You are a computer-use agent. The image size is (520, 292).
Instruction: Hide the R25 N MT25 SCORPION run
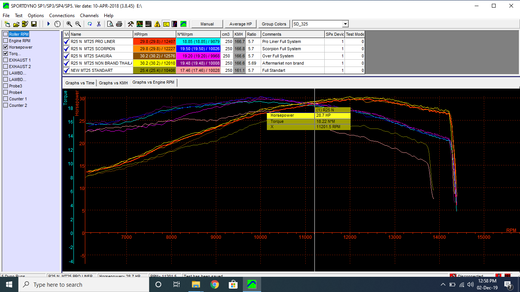pos(67,49)
